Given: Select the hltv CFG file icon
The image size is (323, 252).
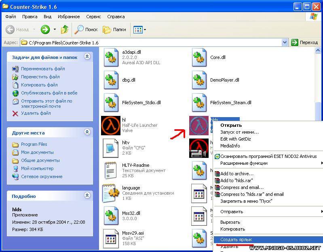Looking at the screenshot, I should pos(111,148).
